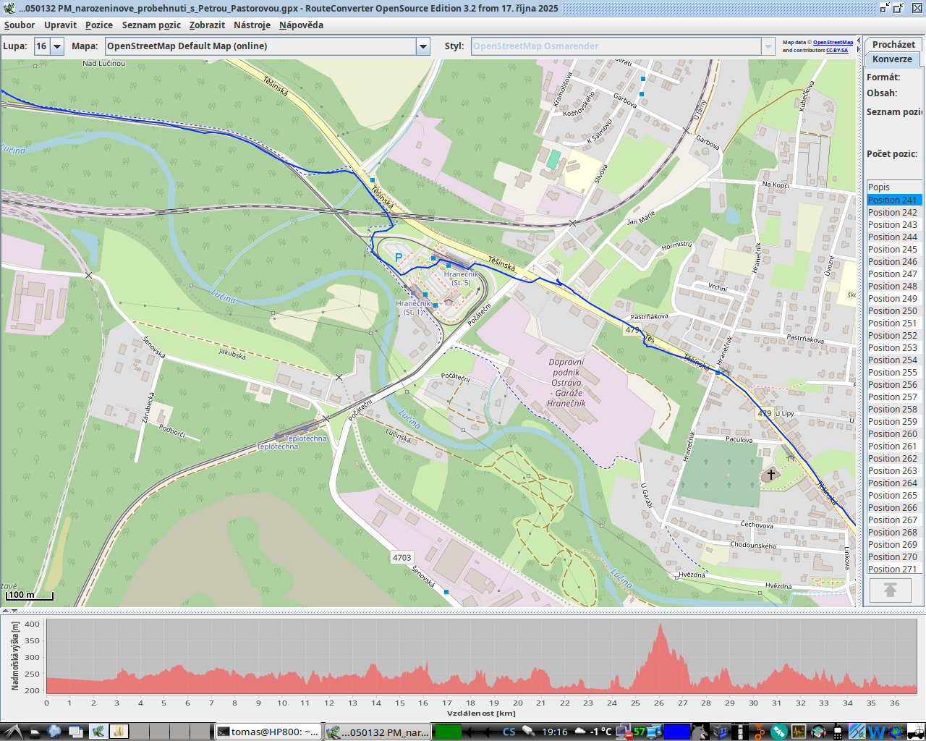The width and height of the screenshot is (926, 741).
Task: Click the blue W tray icon
Action: tap(876, 732)
